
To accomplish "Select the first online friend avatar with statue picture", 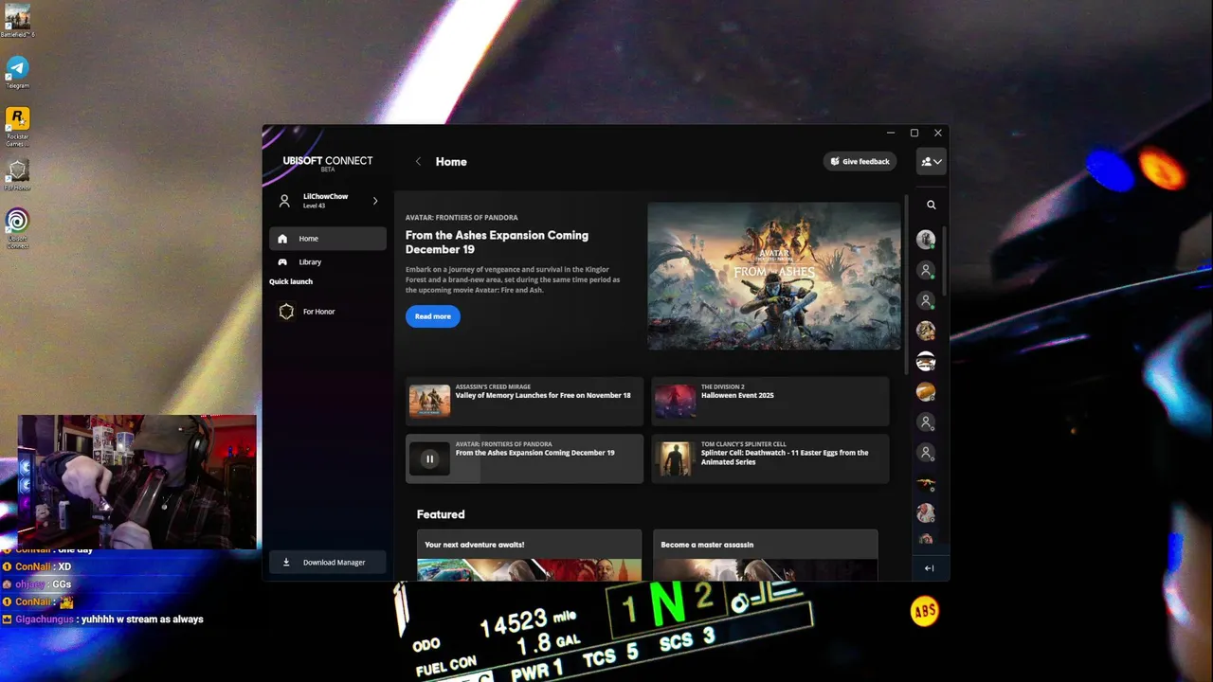I will point(926,240).
